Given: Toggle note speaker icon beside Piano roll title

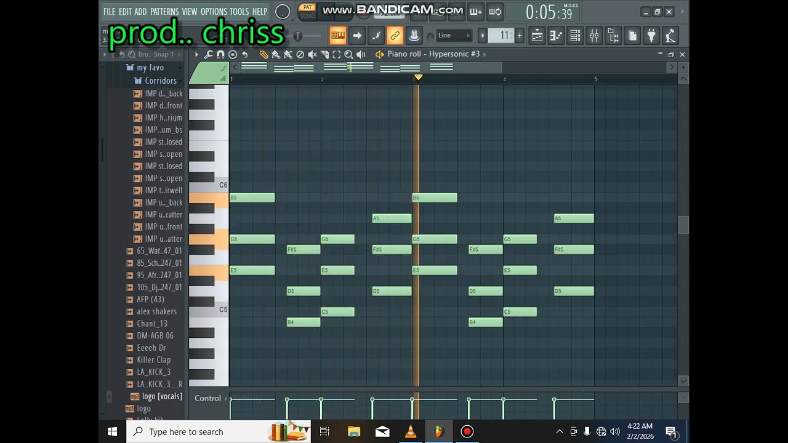Looking at the screenshot, I should [x=379, y=54].
